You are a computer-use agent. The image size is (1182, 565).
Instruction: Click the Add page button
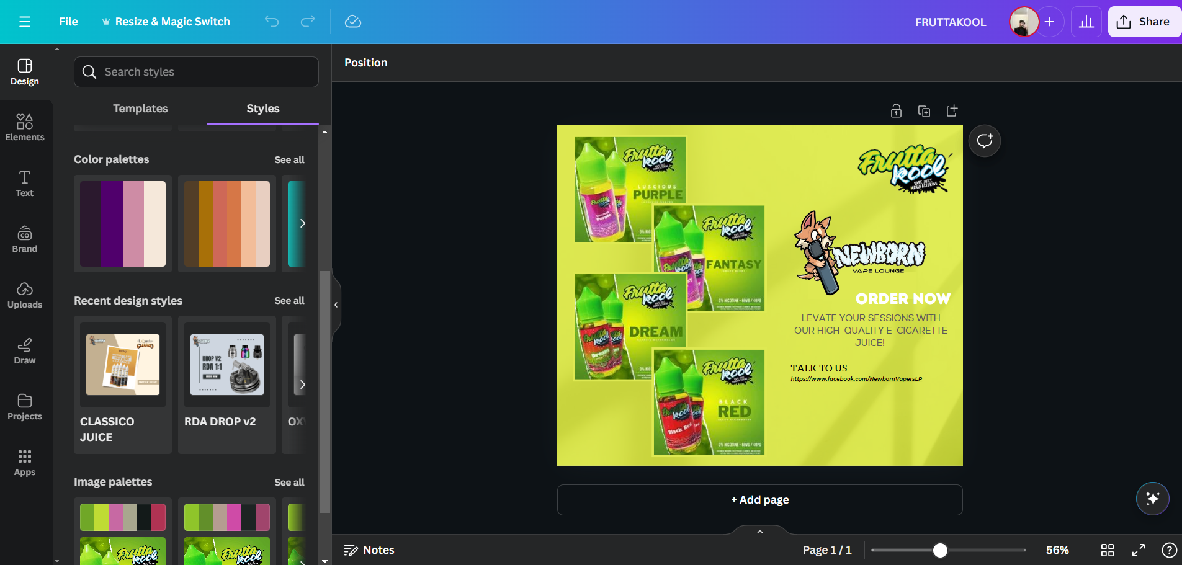[760, 500]
